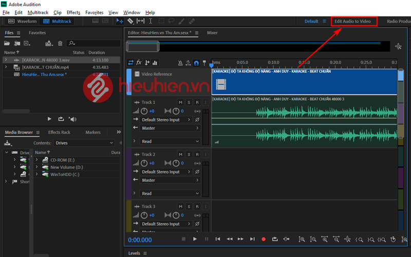
Task: Open Track 1 Master output dropdown
Action: (170, 128)
